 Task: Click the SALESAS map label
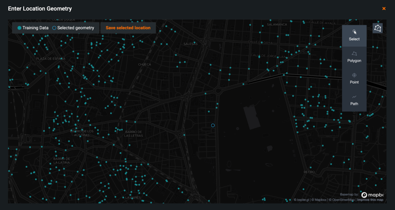(x=191, y=44)
